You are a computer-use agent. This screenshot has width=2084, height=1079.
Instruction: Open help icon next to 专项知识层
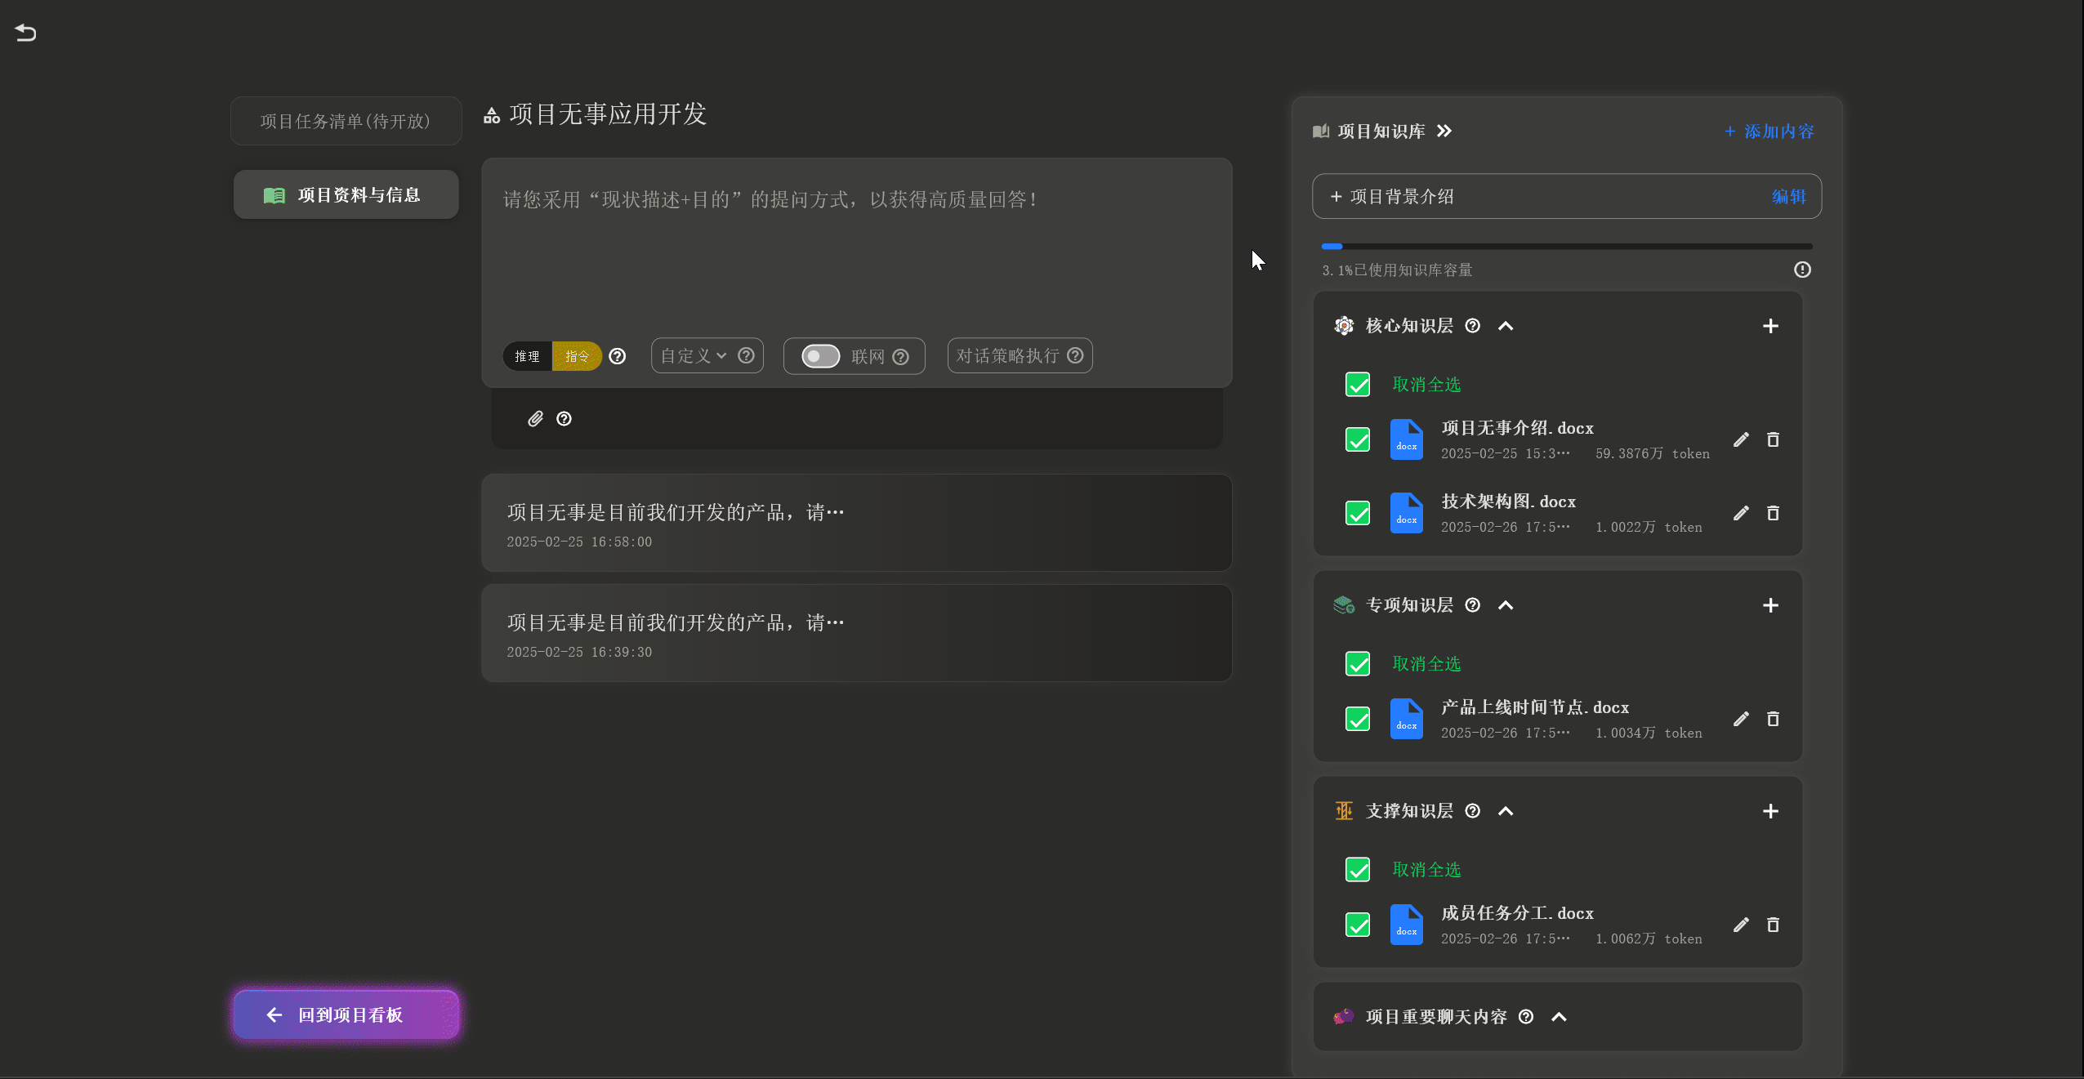[x=1472, y=605]
